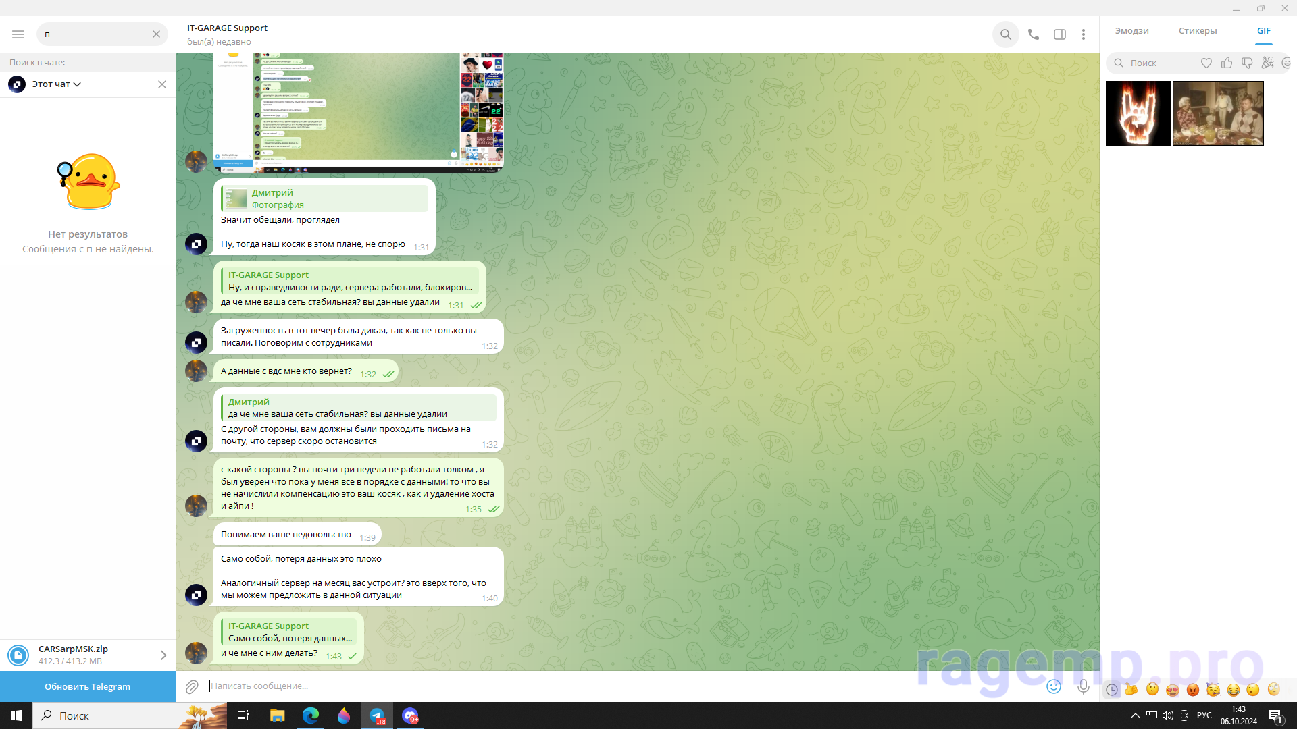Image resolution: width=1297 pixels, height=729 pixels.
Task: Click the paperclip attach file icon
Action: (x=192, y=686)
